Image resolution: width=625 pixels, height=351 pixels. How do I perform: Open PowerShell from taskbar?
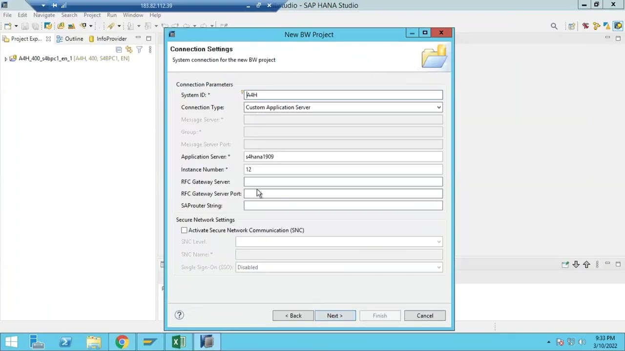click(65, 342)
